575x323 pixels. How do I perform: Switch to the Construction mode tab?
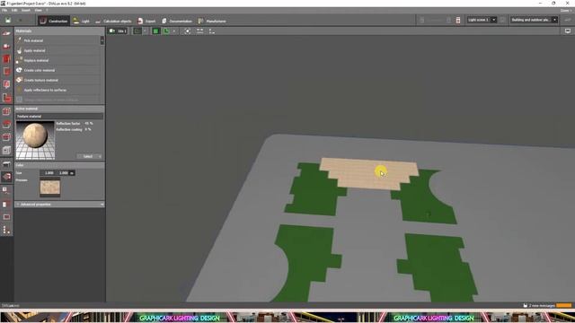point(54,21)
